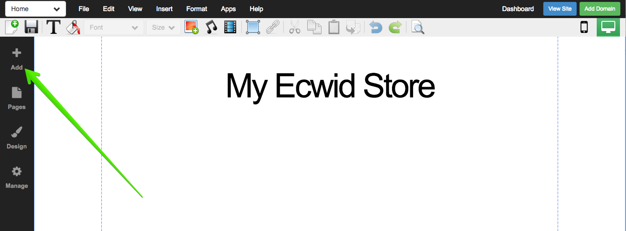The image size is (626, 231).
Task: Click the Insert Image icon
Action: pyautogui.click(x=192, y=27)
